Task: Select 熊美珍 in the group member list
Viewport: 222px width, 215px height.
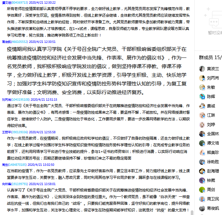Action: tap(213, 153)
